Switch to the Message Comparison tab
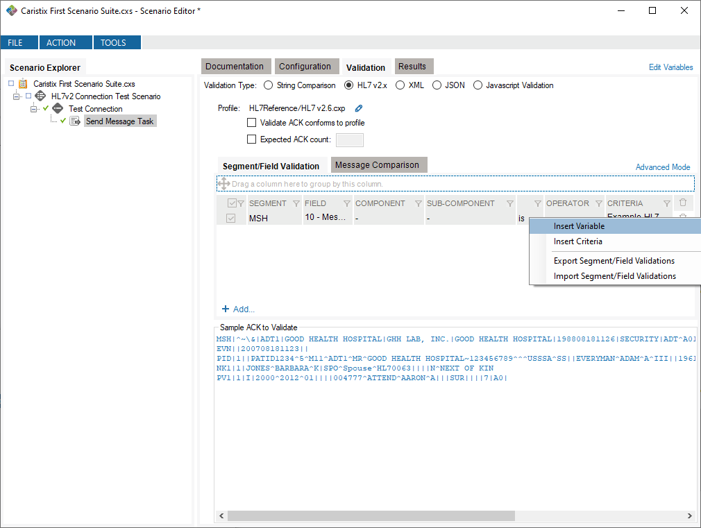The width and height of the screenshot is (701, 528). 378,164
